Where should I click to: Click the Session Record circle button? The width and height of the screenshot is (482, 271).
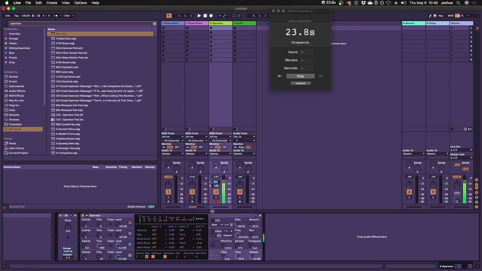click(239, 16)
